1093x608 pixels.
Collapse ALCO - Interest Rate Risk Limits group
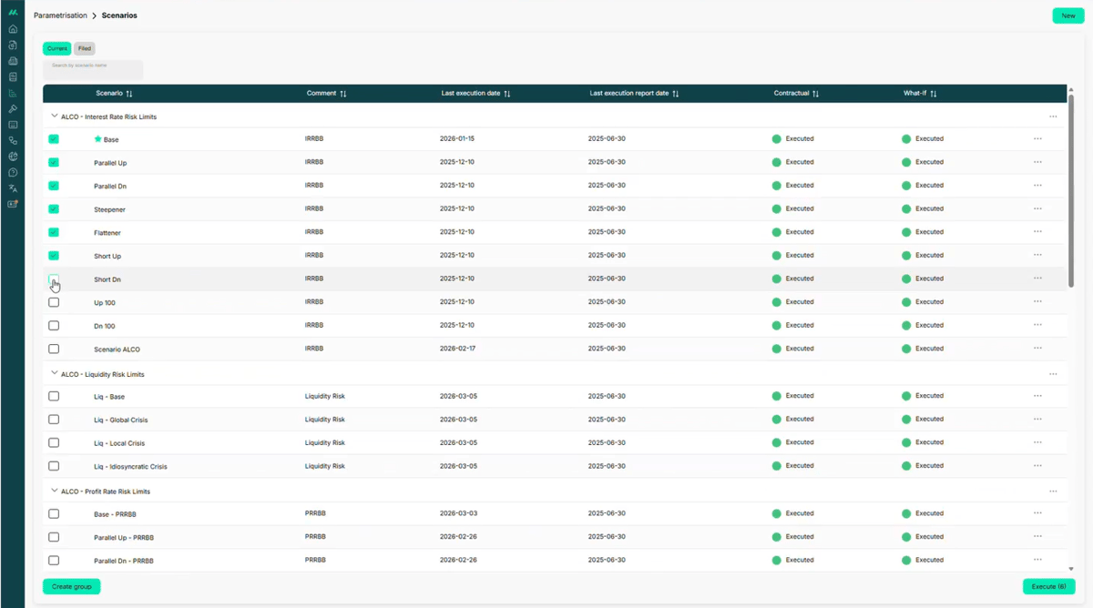coord(54,117)
